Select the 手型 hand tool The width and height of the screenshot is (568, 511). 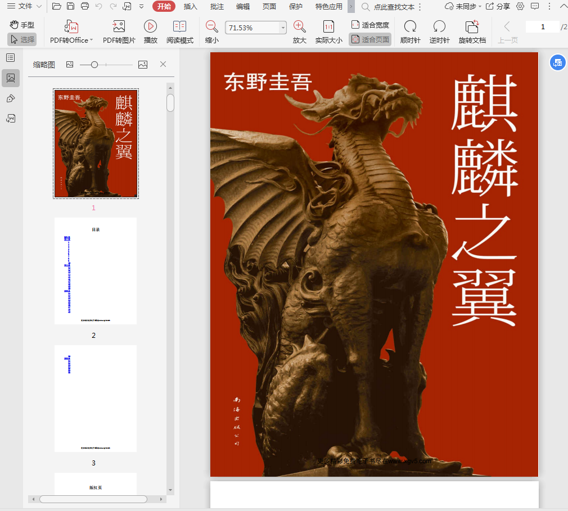tap(22, 25)
